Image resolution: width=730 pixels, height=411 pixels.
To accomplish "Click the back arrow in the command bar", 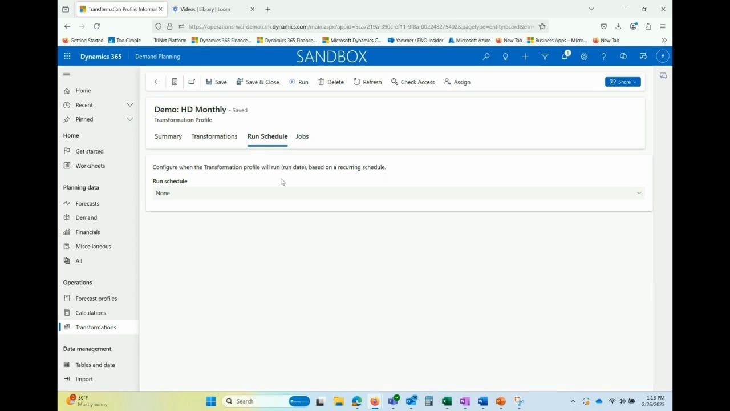I will 157,82.
